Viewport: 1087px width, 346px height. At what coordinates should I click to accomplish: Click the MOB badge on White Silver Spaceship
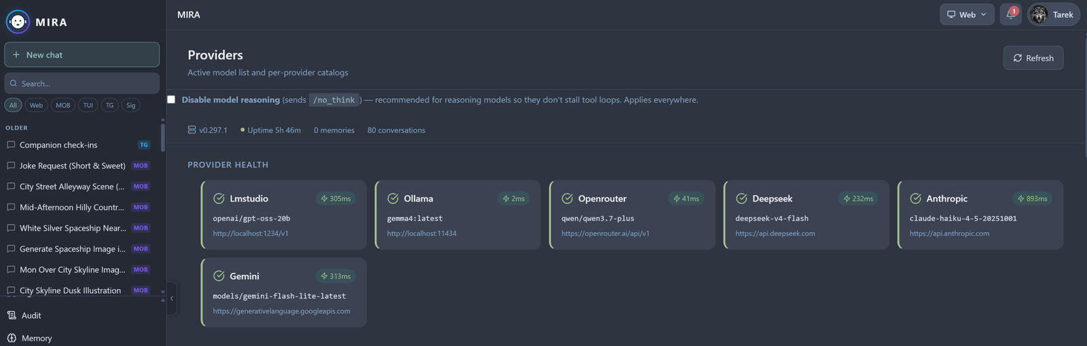pyautogui.click(x=141, y=228)
